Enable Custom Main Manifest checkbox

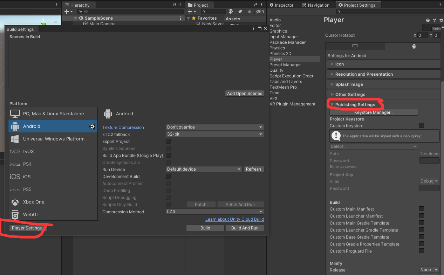coord(422,209)
